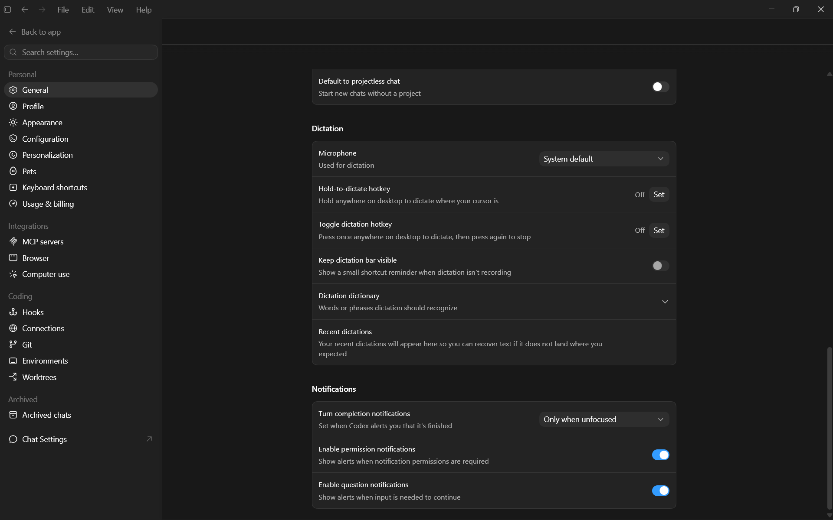Enable Default to projectless chat toggle
This screenshot has height=520, width=833.
(x=660, y=87)
